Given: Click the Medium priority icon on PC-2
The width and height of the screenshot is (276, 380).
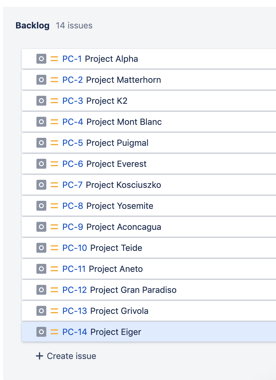Looking at the screenshot, I should [x=54, y=80].
